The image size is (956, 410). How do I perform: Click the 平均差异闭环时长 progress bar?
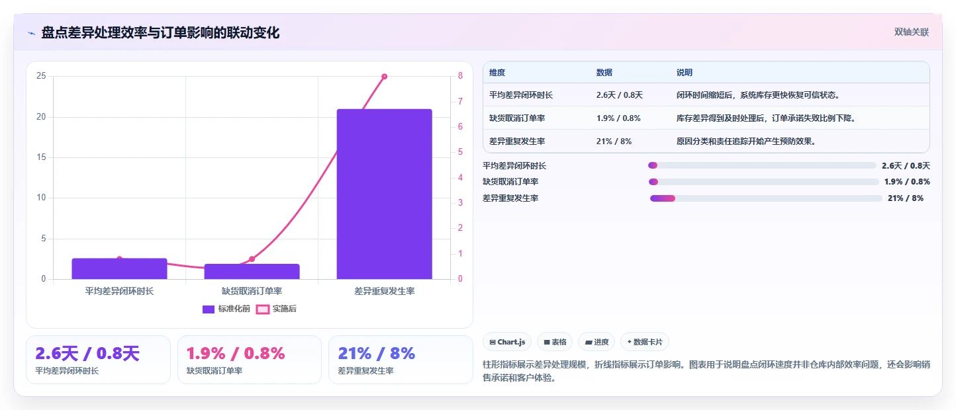pos(762,165)
